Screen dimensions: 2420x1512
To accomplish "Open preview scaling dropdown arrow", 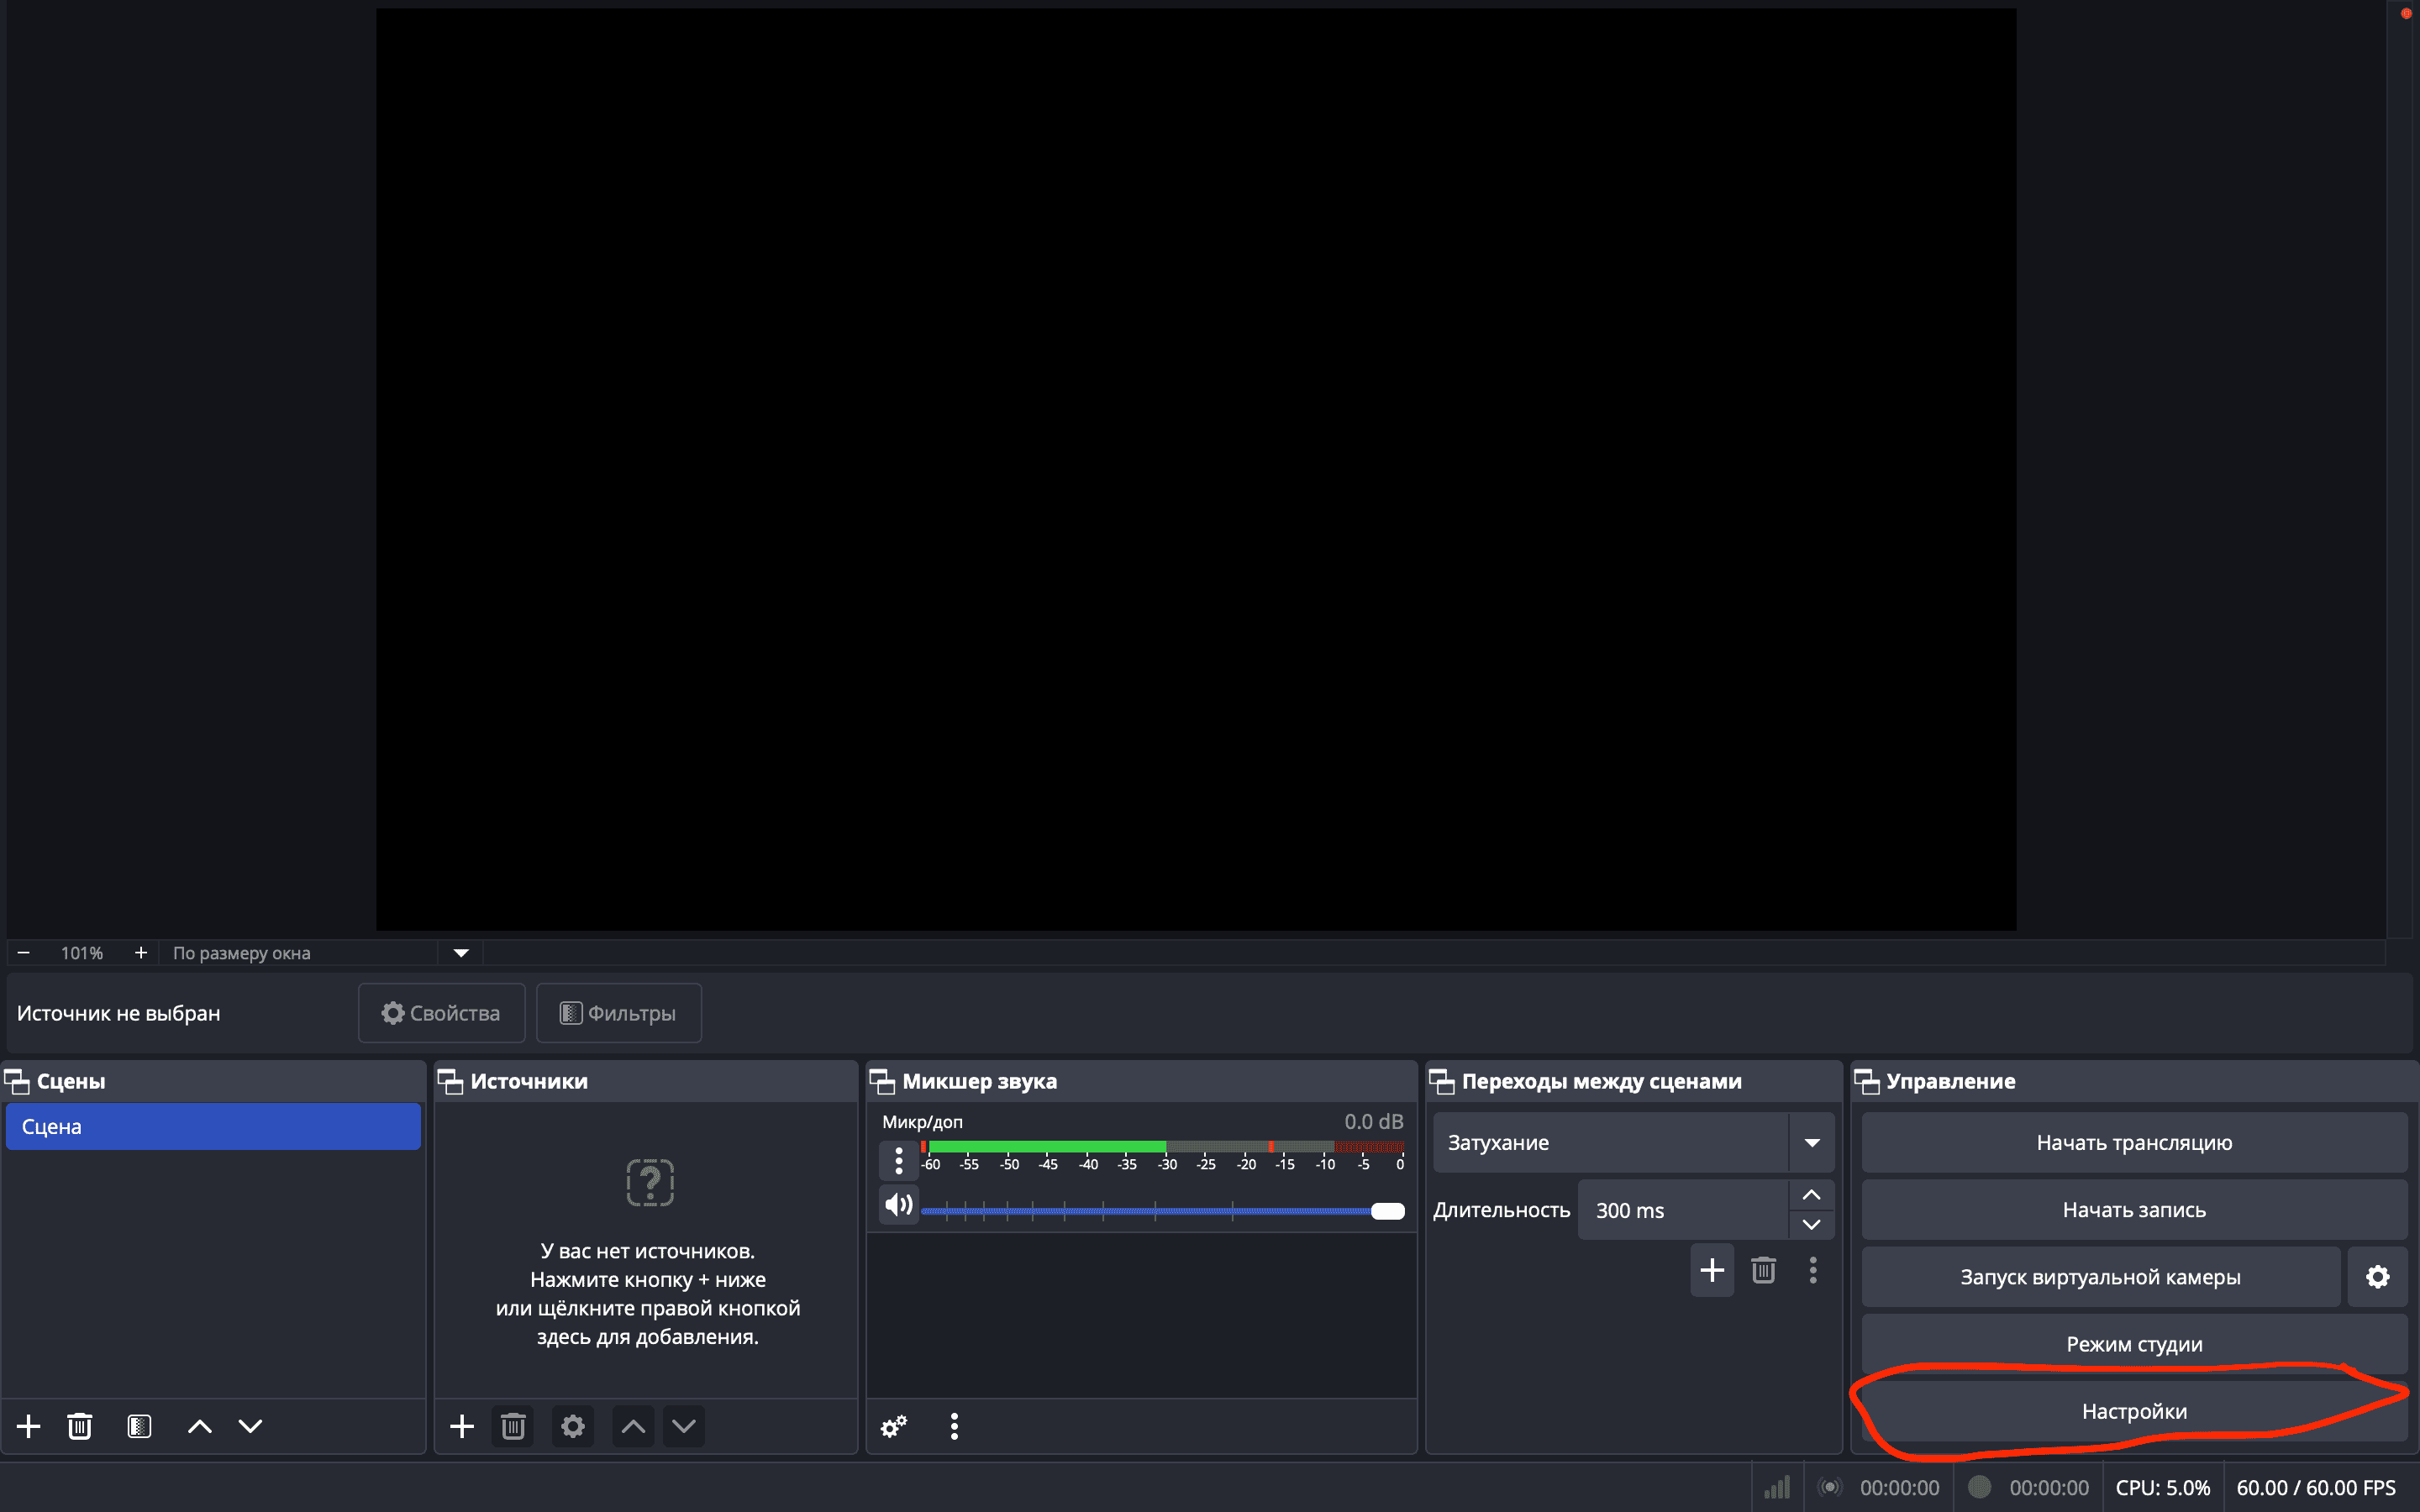I will click(461, 953).
